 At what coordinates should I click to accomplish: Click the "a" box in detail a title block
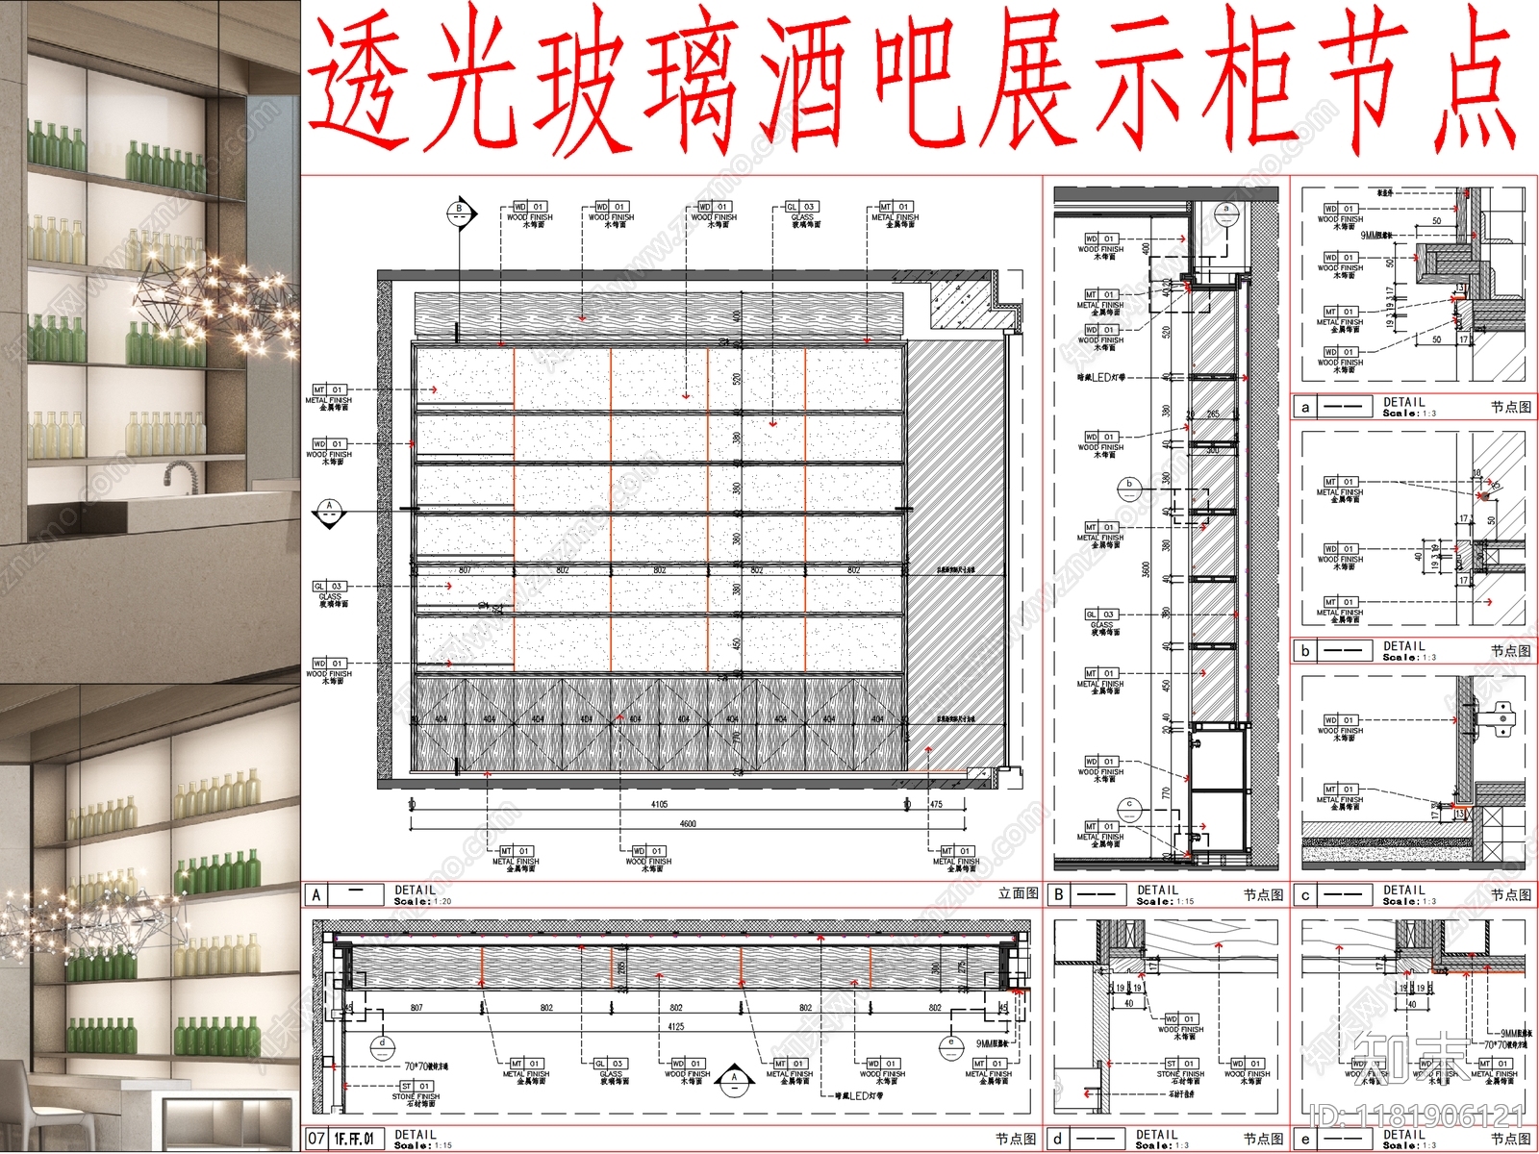(1305, 407)
